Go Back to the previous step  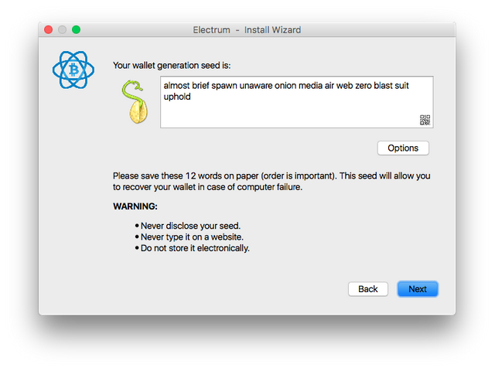point(368,289)
